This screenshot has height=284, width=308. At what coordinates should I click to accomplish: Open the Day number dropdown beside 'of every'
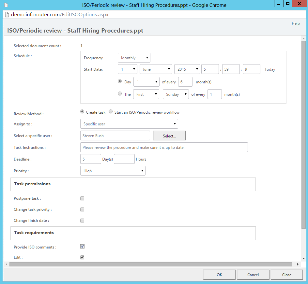point(146,82)
